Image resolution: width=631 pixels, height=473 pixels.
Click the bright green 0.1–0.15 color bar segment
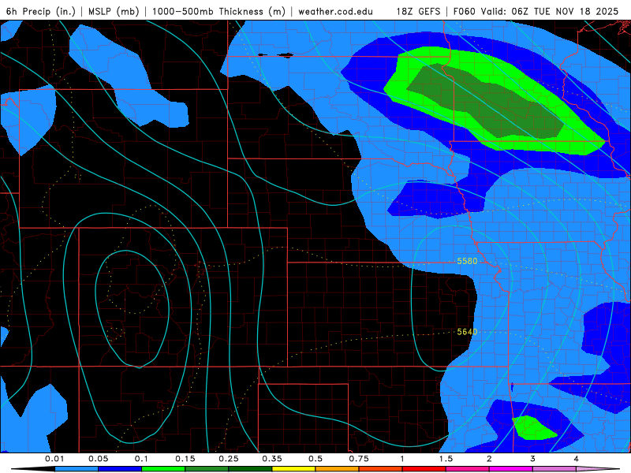tap(163, 469)
